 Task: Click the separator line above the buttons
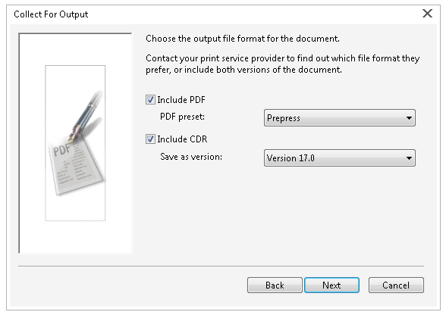pos(221,266)
